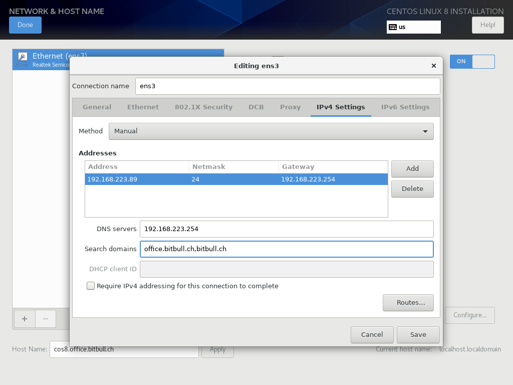513x385 pixels.
Task: Click the Apply host name button
Action: (217, 350)
